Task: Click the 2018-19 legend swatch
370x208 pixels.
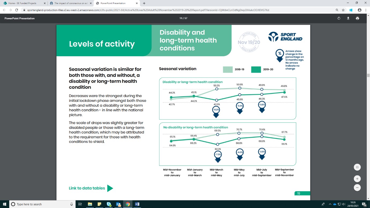Action: 228,69
